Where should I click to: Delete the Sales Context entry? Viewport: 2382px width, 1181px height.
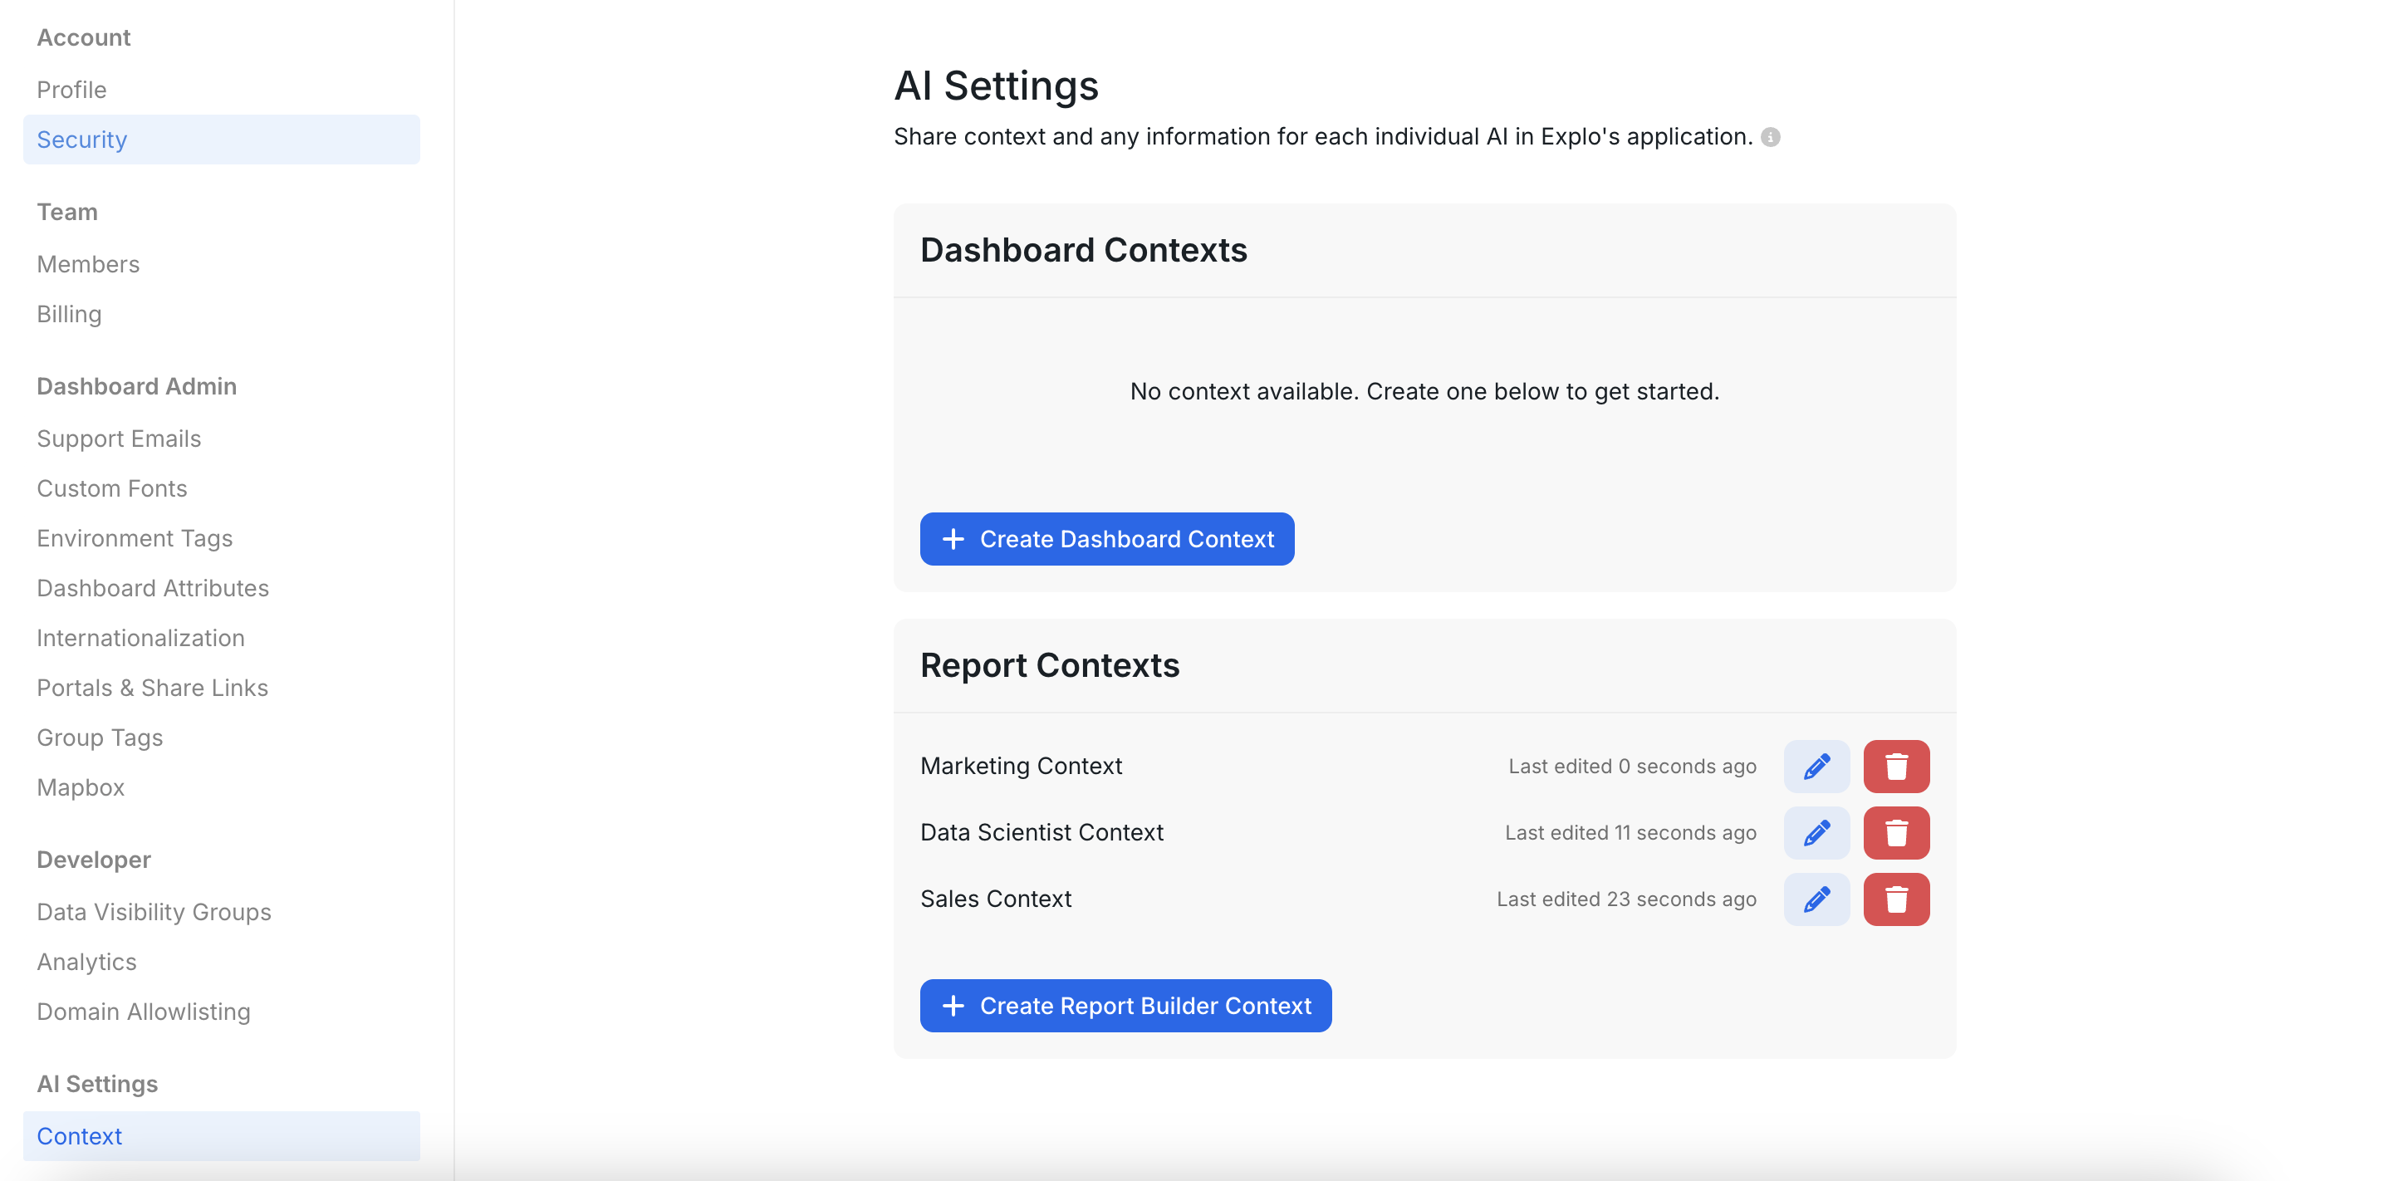(1895, 899)
